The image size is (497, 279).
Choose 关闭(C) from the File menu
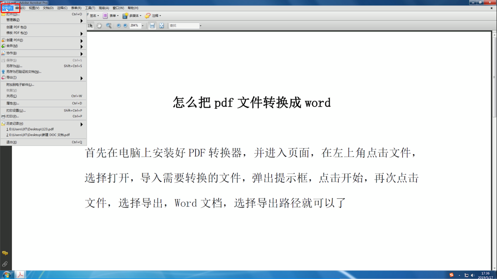point(43,96)
